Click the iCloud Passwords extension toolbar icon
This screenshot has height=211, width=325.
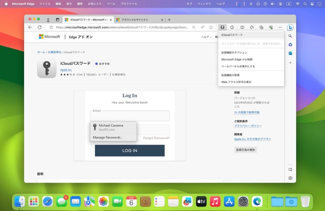tap(222, 27)
